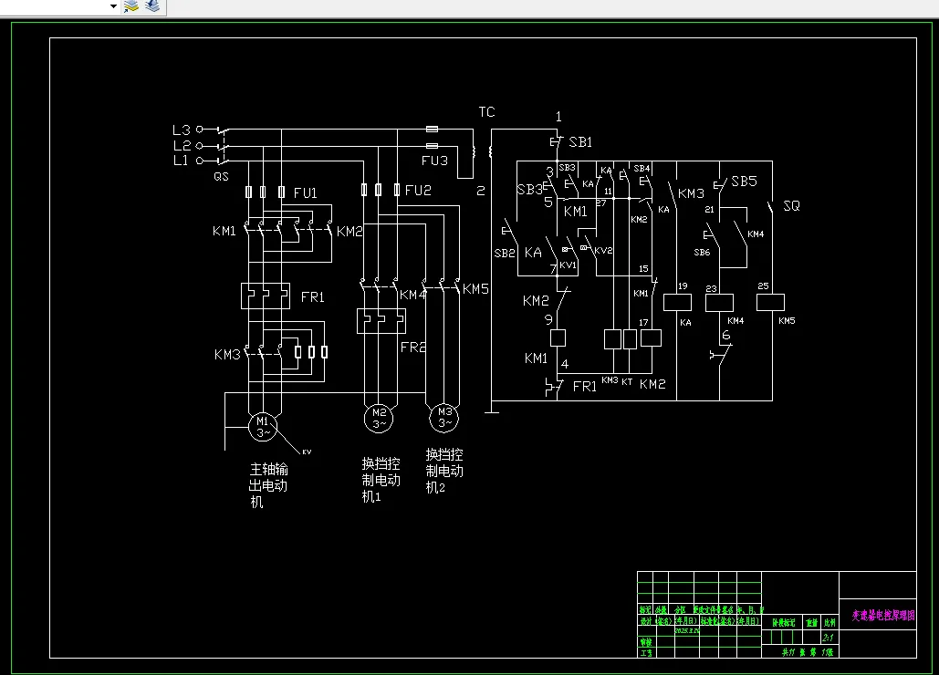The width and height of the screenshot is (939, 675).
Task: Select the L2 line label
Action: [183, 145]
